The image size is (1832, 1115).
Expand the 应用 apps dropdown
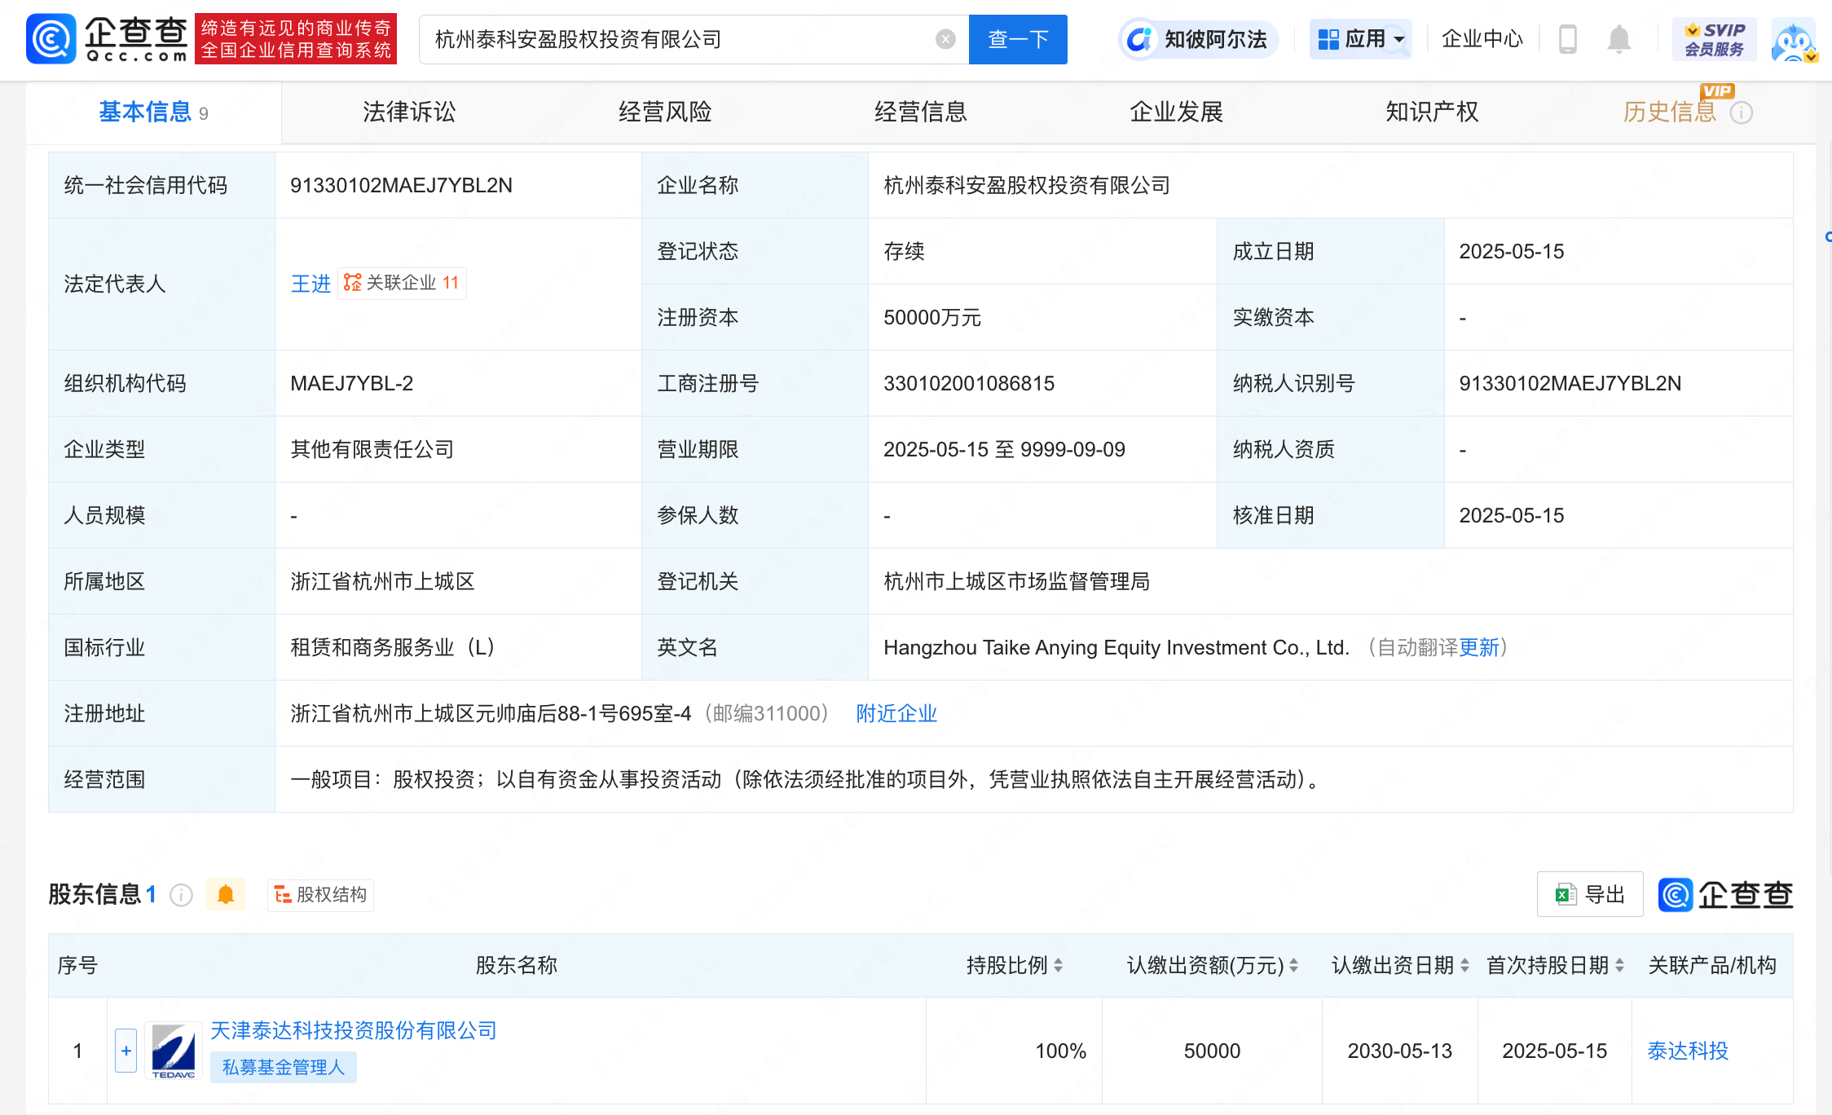click(1361, 39)
